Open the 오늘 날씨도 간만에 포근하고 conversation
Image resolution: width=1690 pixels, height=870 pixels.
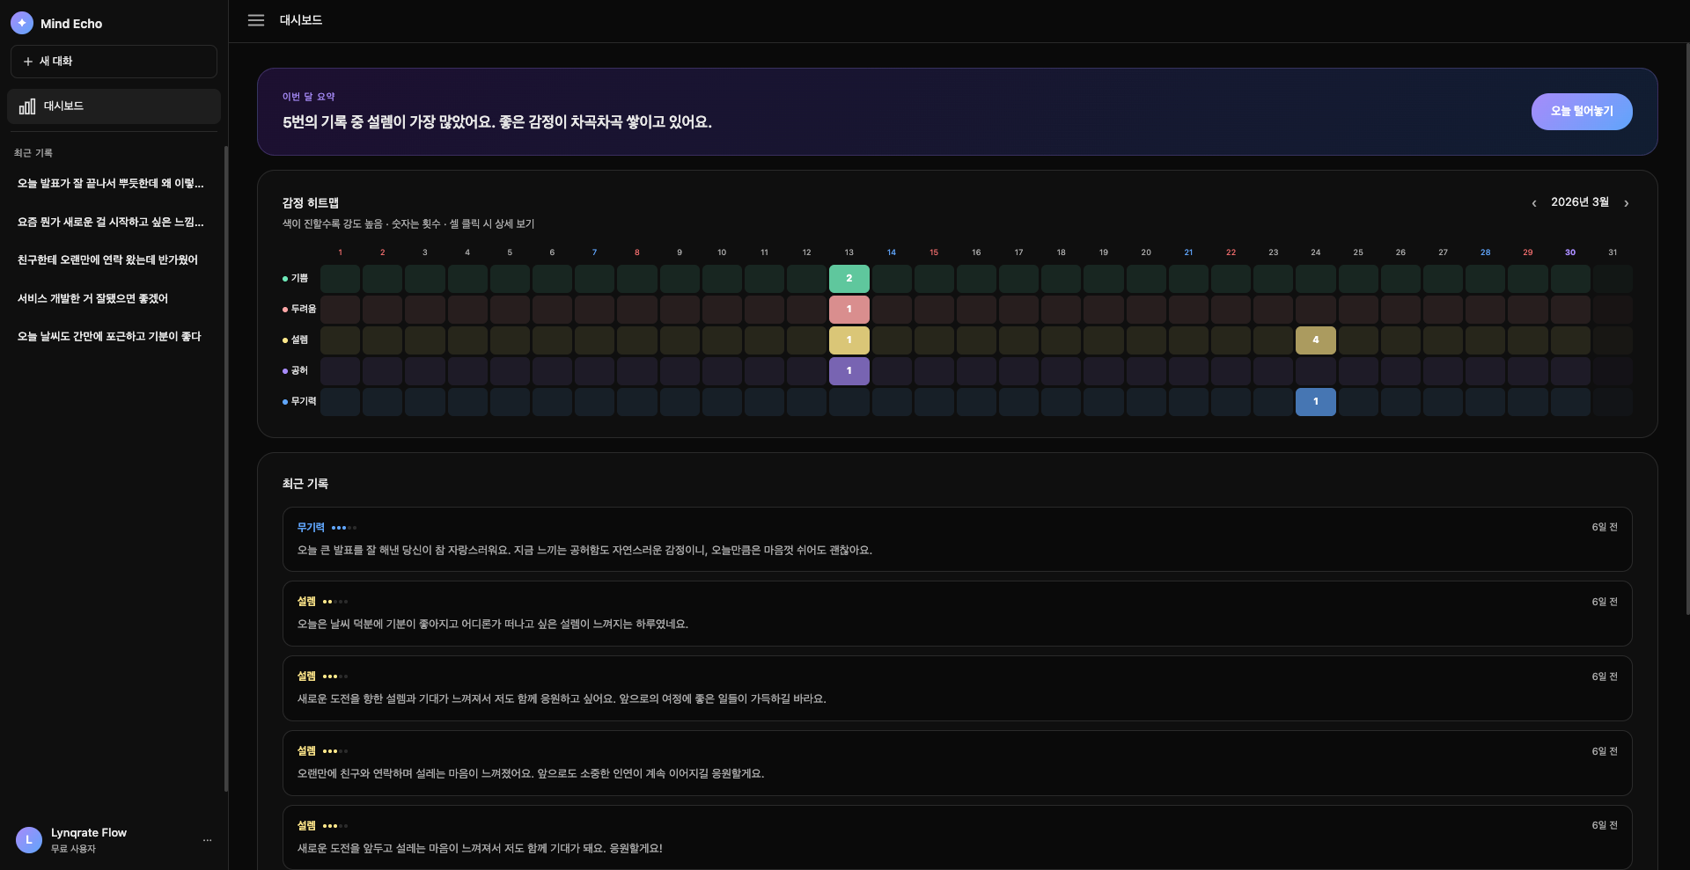(x=109, y=336)
